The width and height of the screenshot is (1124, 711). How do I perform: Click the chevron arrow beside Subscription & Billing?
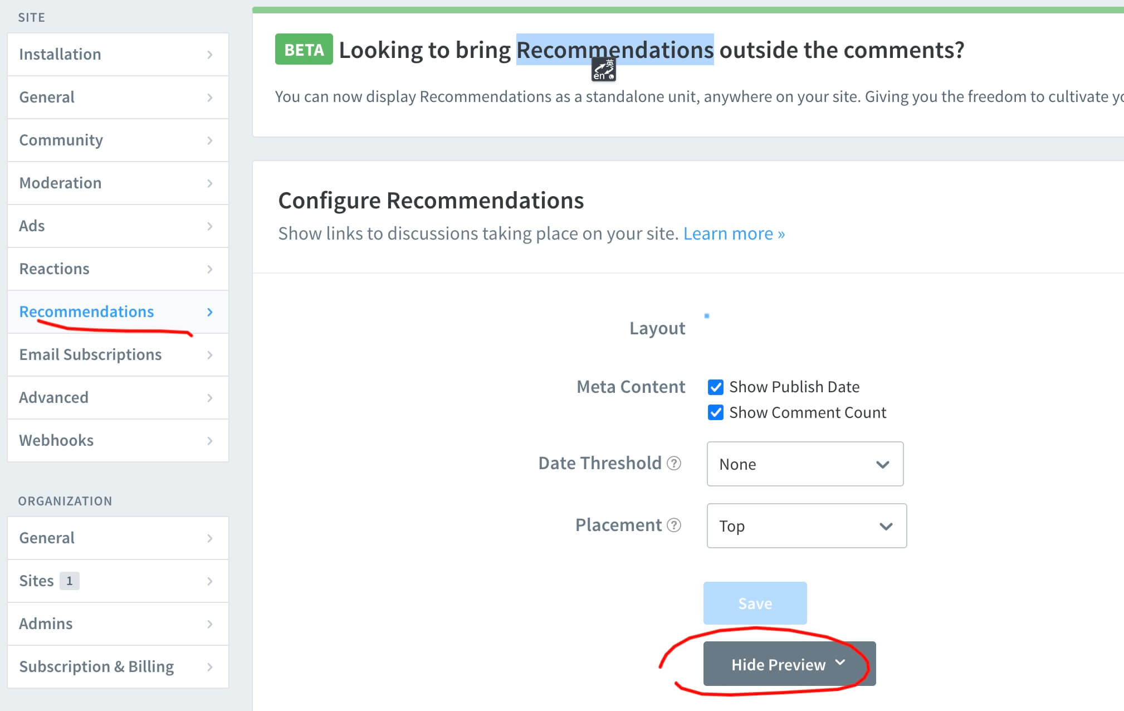pyautogui.click(x=210, y=667)
